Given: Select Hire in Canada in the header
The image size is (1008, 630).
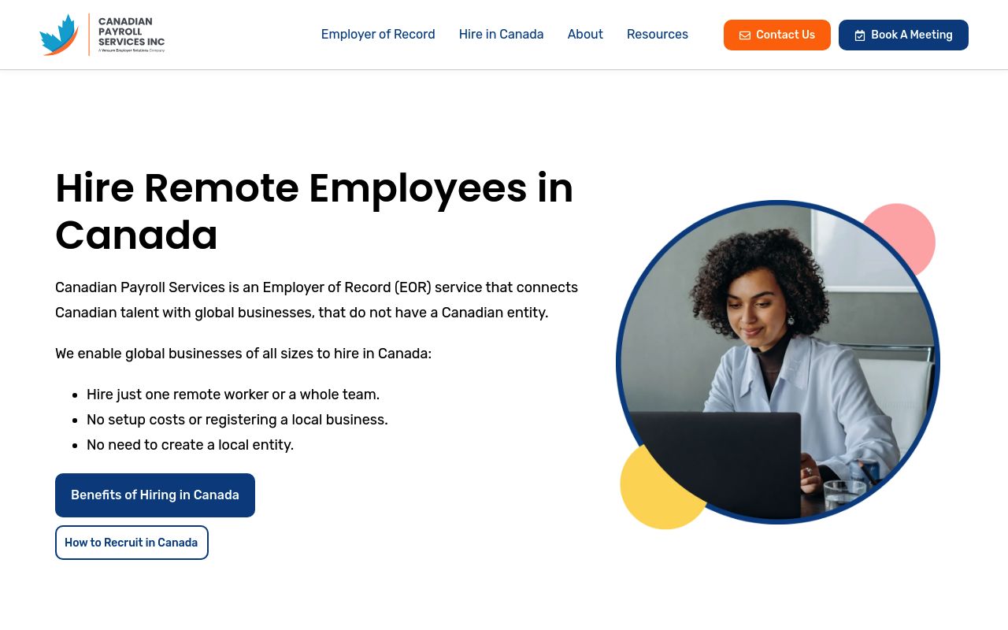Looking at the screenshot, I should point(501,35).
